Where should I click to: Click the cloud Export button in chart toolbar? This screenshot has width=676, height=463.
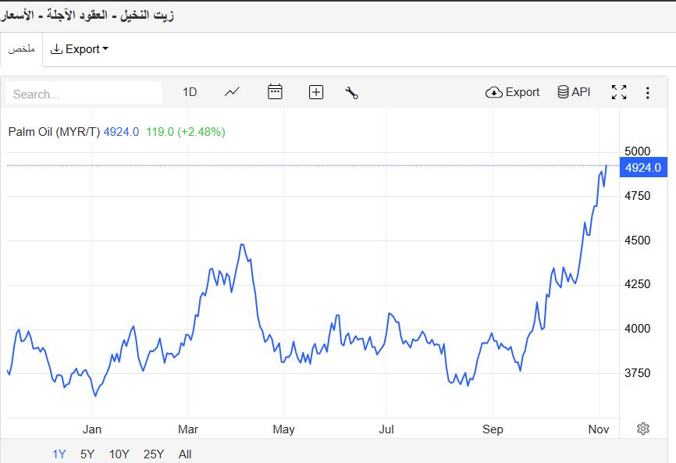512,92
